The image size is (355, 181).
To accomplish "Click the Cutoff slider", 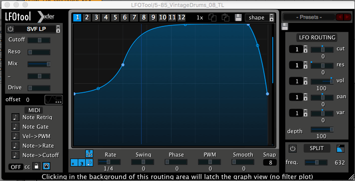I will (39, 40).
